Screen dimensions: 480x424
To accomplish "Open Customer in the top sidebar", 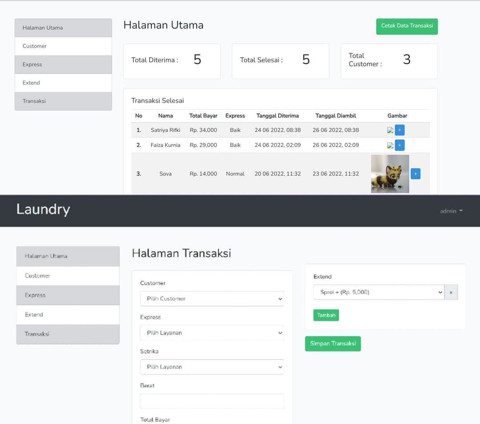I will tap(63, 46).
